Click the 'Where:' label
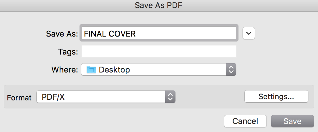Image resolution: width=318 pixels, height=132 pixels. (65, 70)
